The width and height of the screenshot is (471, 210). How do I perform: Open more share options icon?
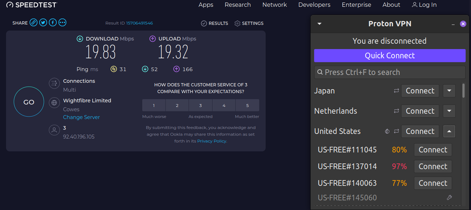[62, 23]
